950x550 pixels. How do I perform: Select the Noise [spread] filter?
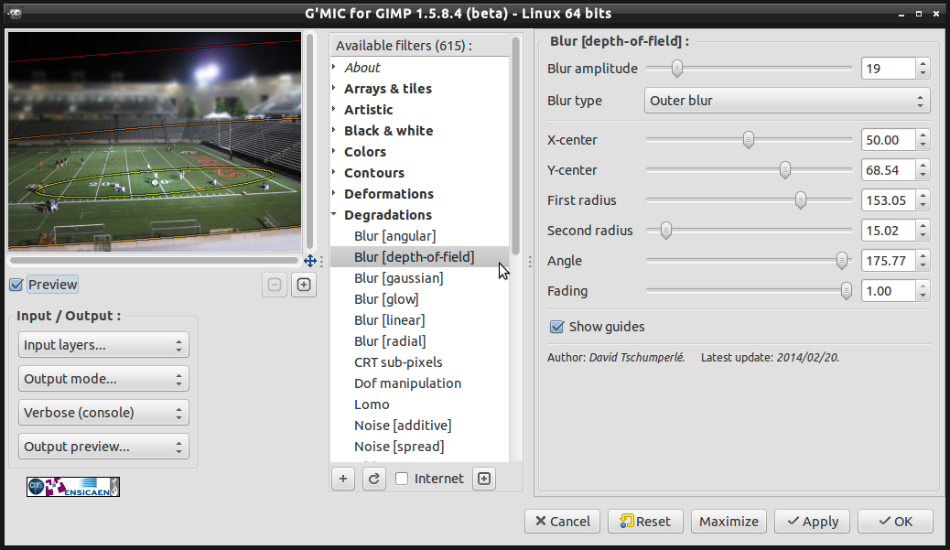coord(399,447)
